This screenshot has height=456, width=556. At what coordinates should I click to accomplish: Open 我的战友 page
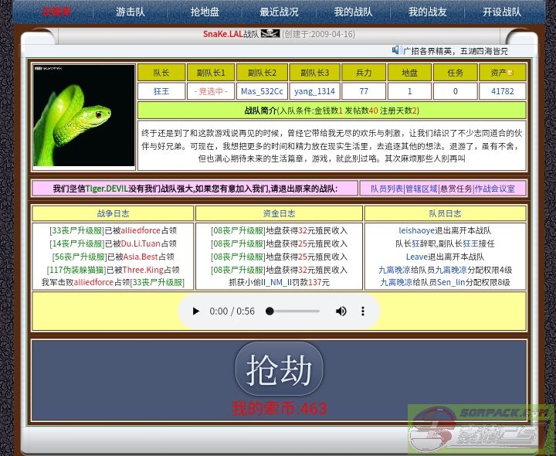point(427,12)
